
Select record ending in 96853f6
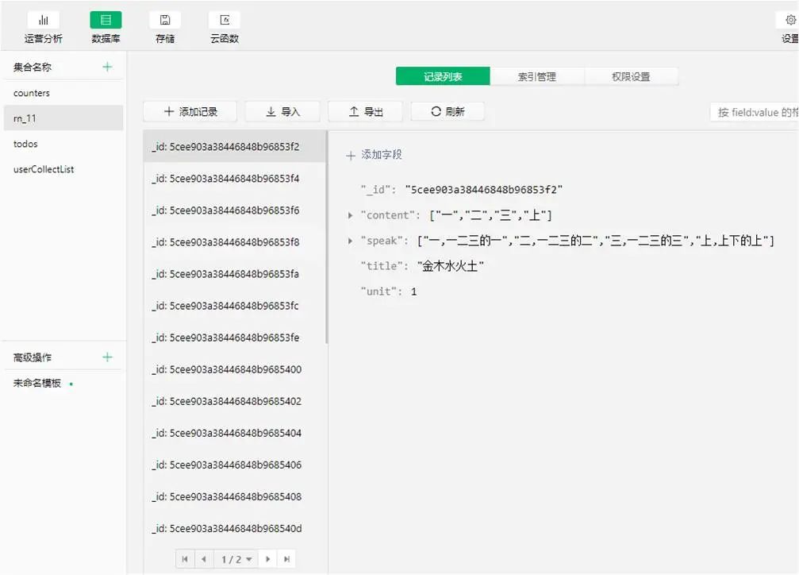[x=234, y=210]
